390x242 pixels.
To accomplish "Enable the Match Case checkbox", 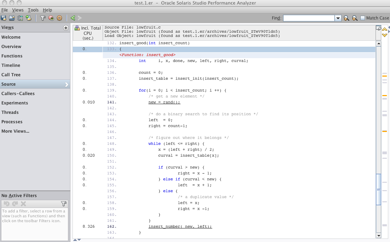I will pyautogui.click(x=362, y=18).
